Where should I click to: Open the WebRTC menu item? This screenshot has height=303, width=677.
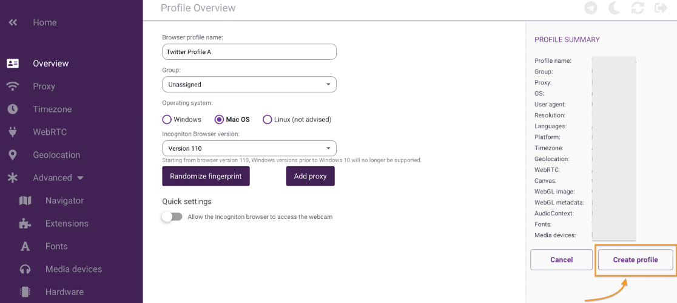click(50, 132)
